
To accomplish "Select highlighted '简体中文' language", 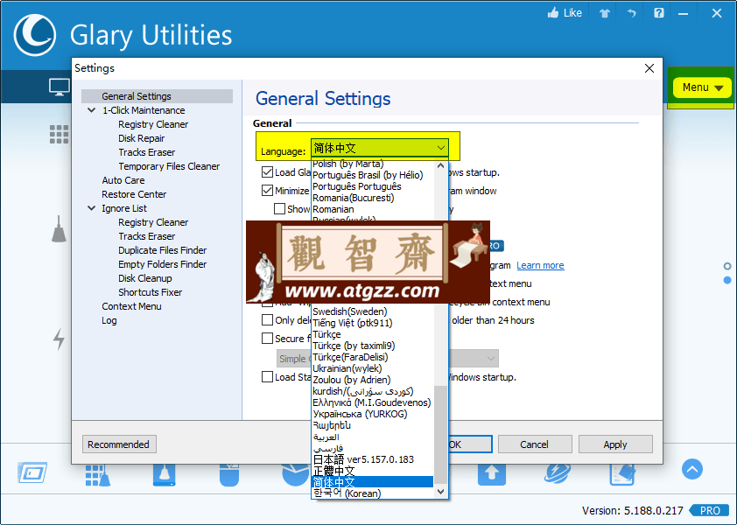I will tap(372, 482).
